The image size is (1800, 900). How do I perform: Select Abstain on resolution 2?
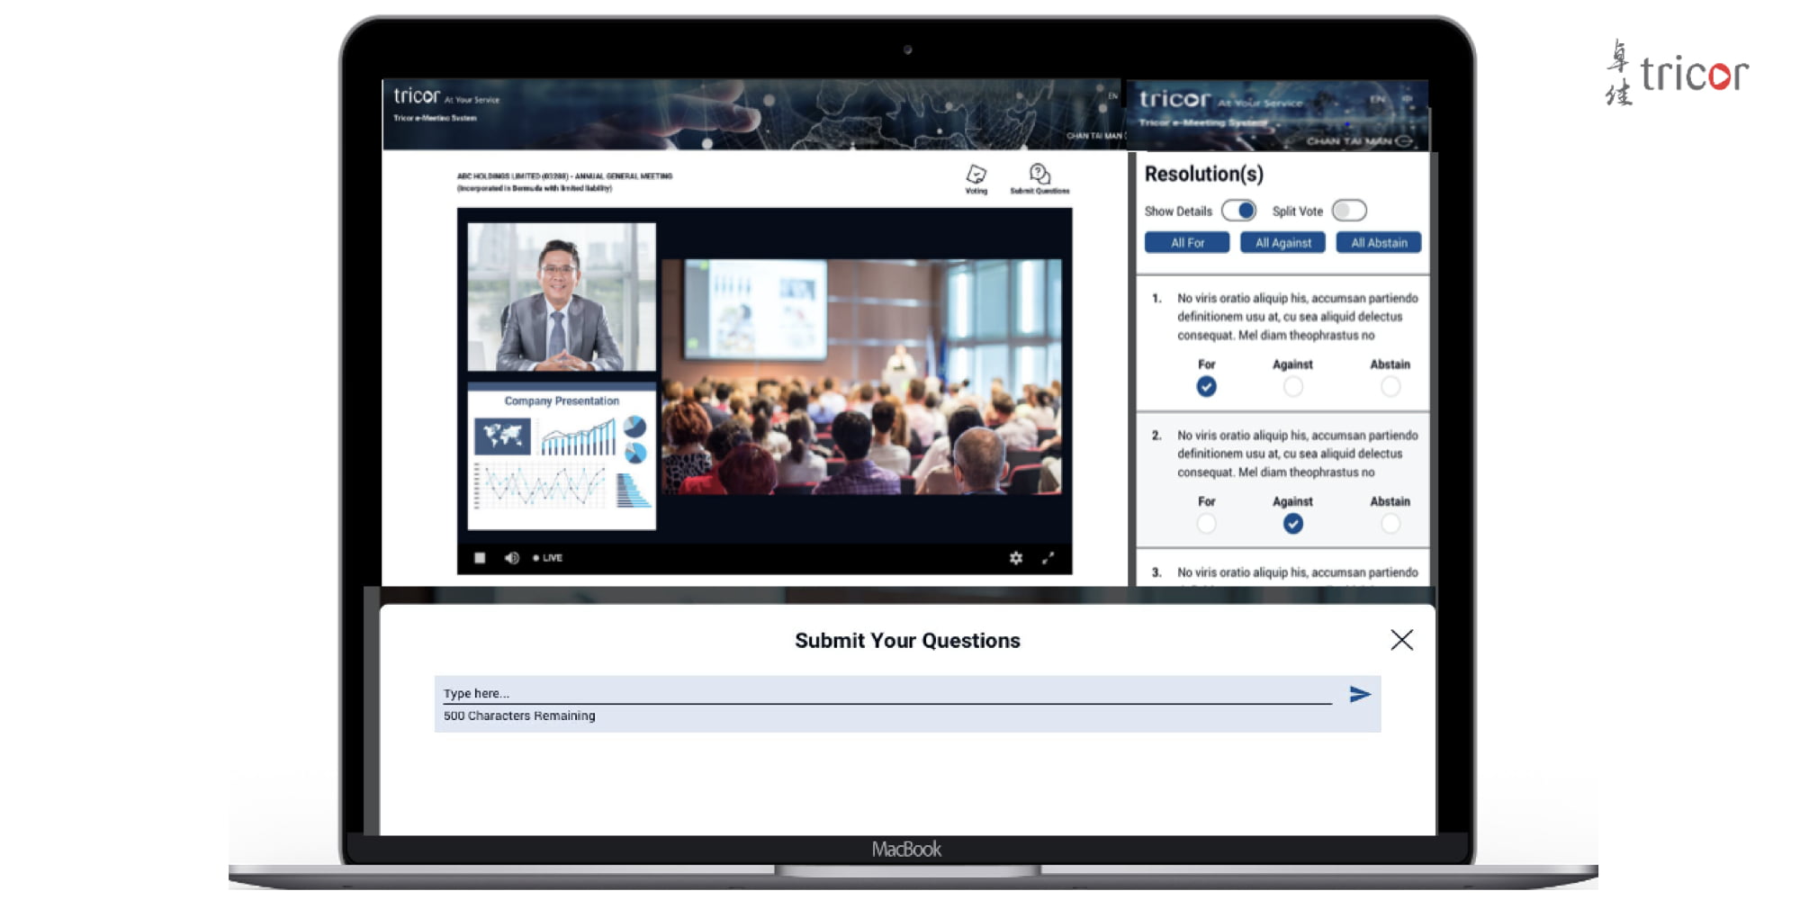pyautogui.click(x=1390, y=524)
